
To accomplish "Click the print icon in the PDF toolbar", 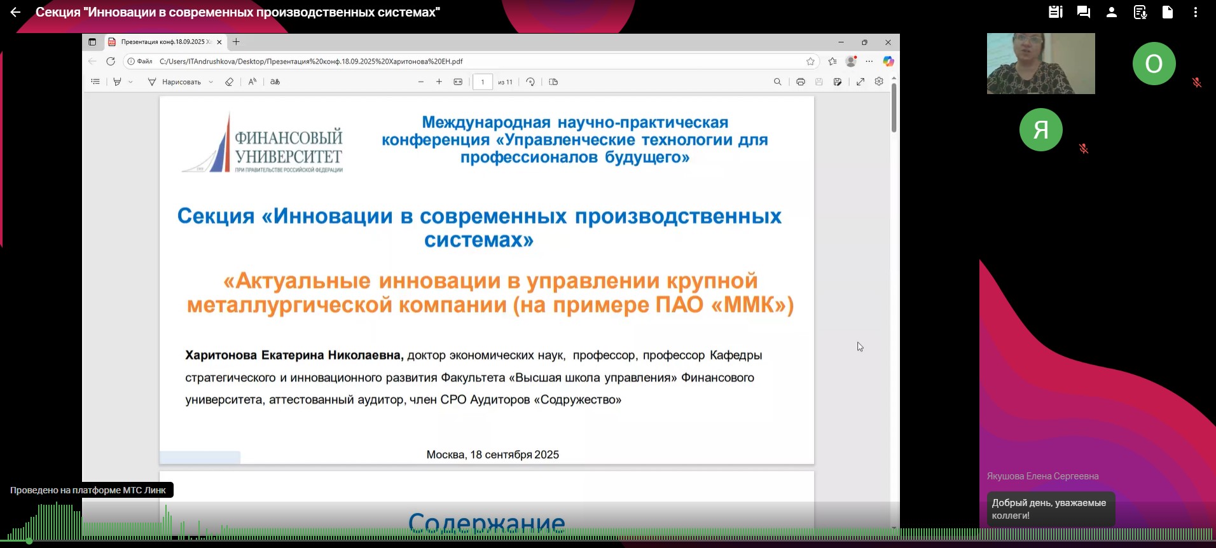I will point(801,82).
